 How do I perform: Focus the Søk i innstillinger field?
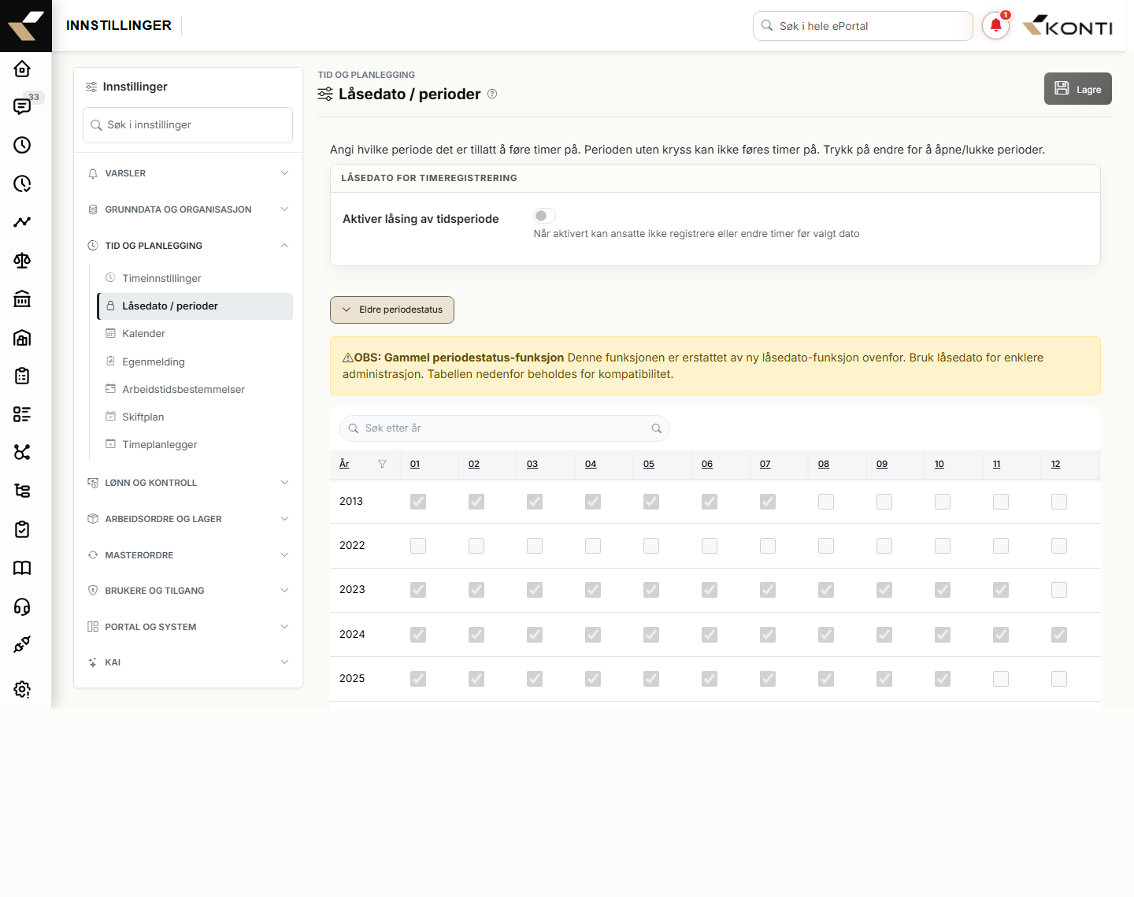[x=188, y=125]
